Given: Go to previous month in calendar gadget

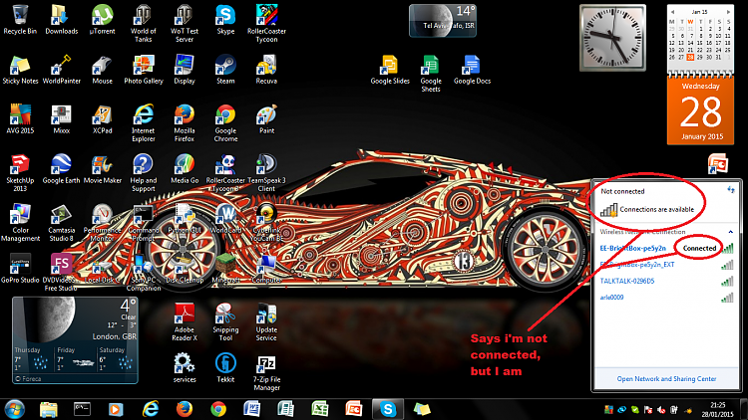Looking at the screenshot, I should (672, 12).
